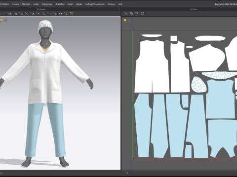Open the Animation menu
Viewport: 237px width, 177px height.
tap(60, 4)
